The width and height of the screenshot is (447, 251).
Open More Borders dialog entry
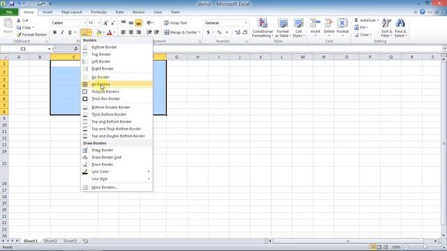[x=117, y=188]
